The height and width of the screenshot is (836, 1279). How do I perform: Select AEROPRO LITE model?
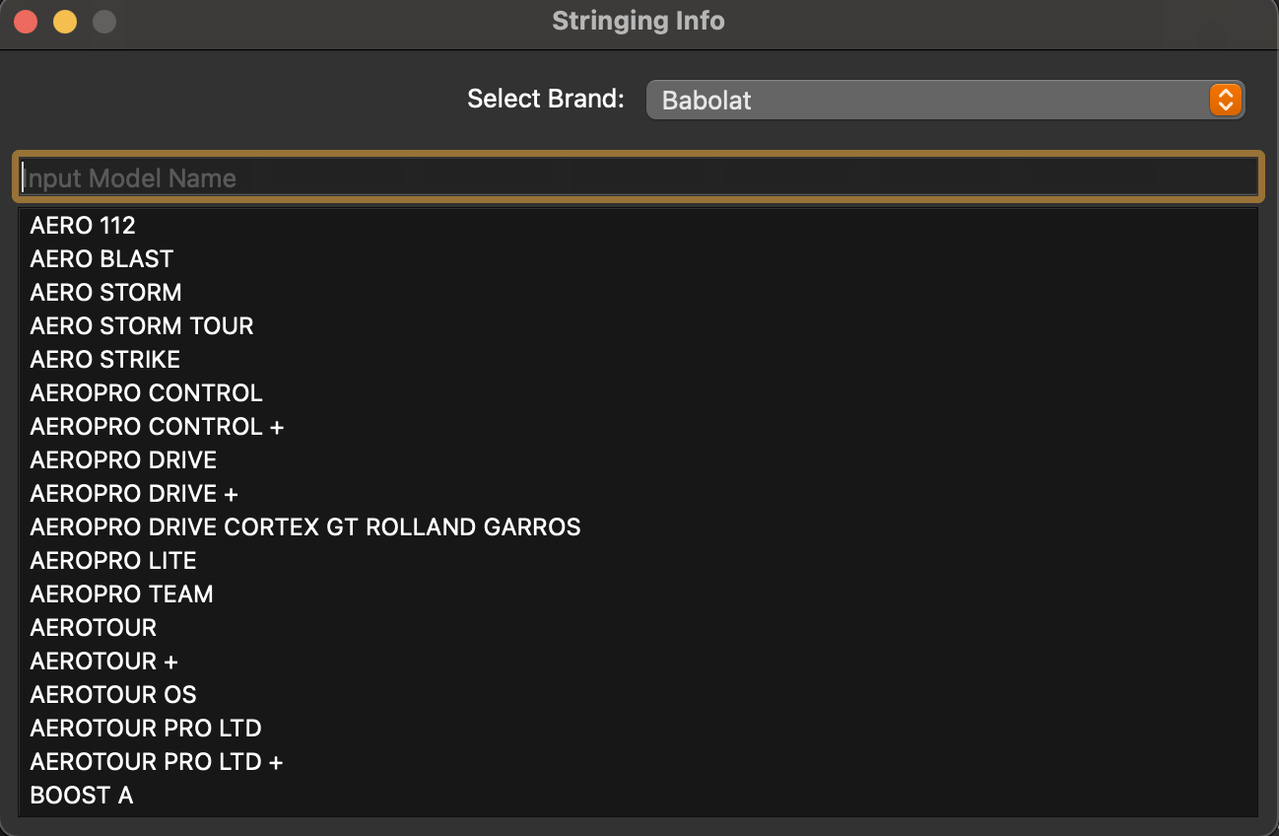pos(112,560)
